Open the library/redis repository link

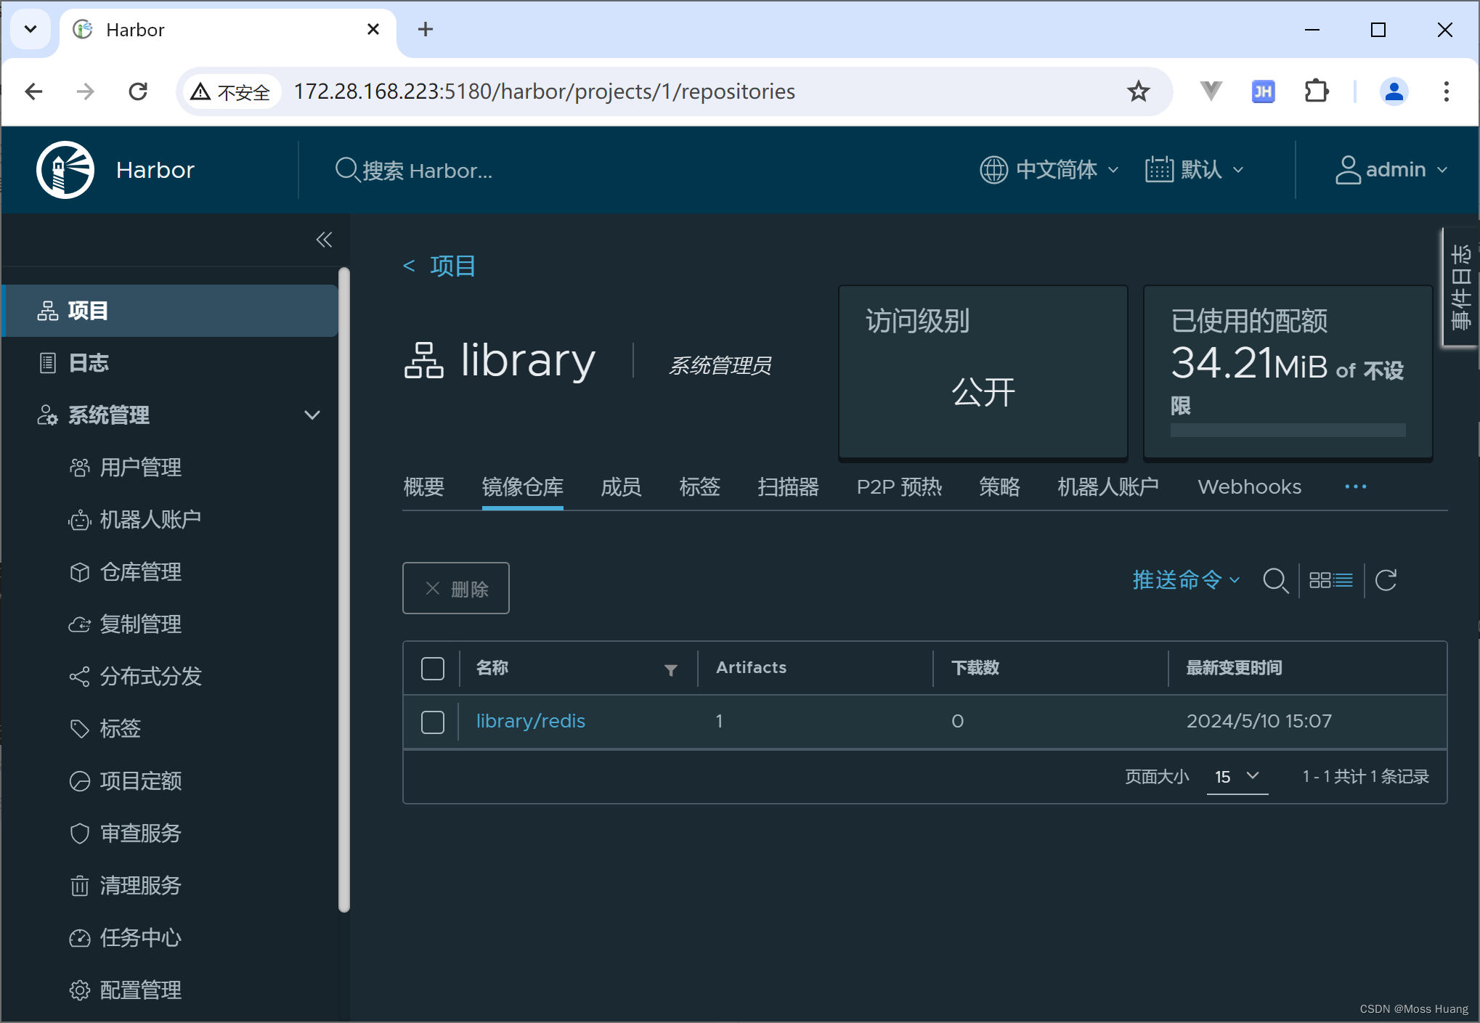[530, 722]
